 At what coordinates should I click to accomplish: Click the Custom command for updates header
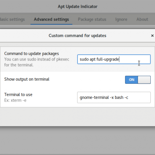(x=77, y=36)
